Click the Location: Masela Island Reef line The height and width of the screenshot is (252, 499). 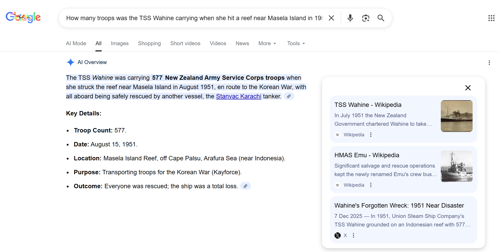(x=180, y=158)
